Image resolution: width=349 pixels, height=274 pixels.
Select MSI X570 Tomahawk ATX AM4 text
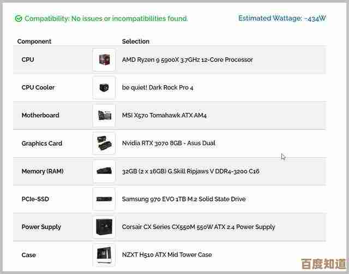(x=164, y=116)
